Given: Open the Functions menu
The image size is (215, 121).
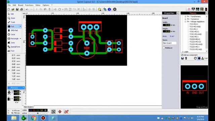Looking at the screenshot, I should [x=29, y=5].
